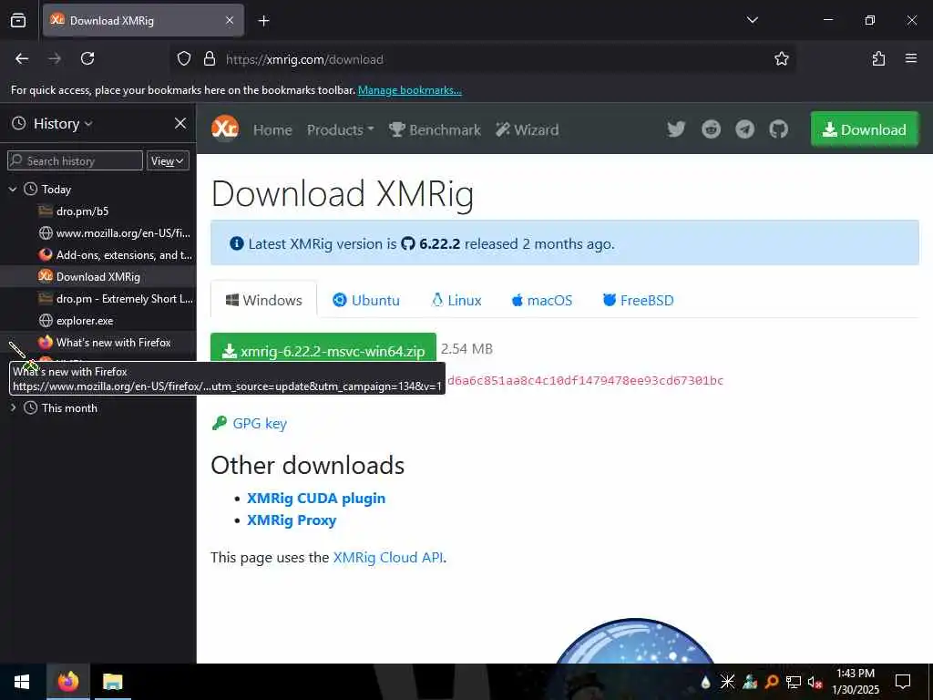Open Firefox application hamburger menu
The width and height of the screenshot is (933, 700).
(911, 58)
